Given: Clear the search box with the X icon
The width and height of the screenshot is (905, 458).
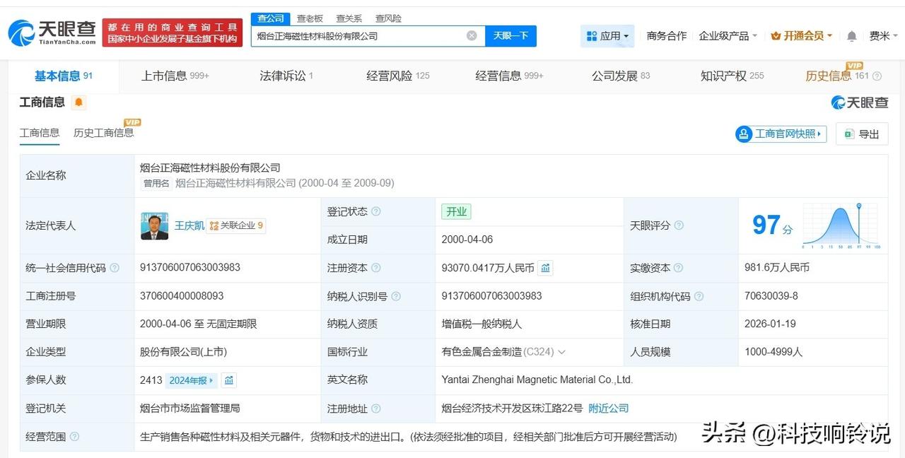Looking at the screenshot, I should 472,35.
